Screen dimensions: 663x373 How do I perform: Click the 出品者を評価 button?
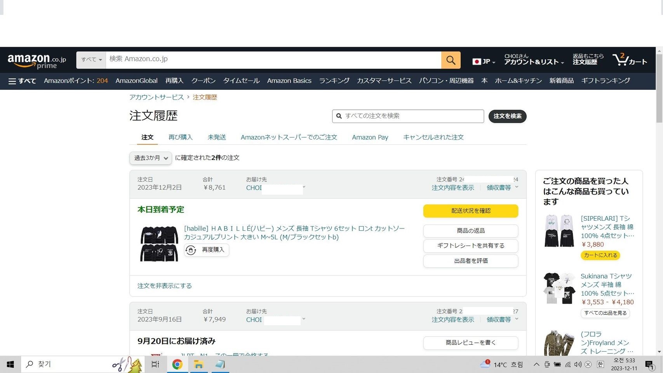[471, 261]
